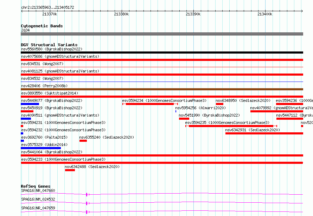Open the nsv6355240 (Sedlazeck2020) label
The image size is (313, 216).
pyautogui.click(x=107, y=137)
